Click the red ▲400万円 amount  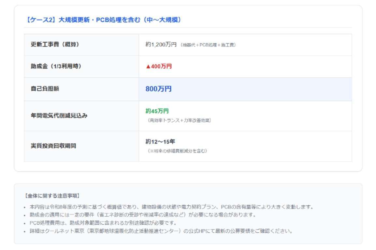click(159, 66)
